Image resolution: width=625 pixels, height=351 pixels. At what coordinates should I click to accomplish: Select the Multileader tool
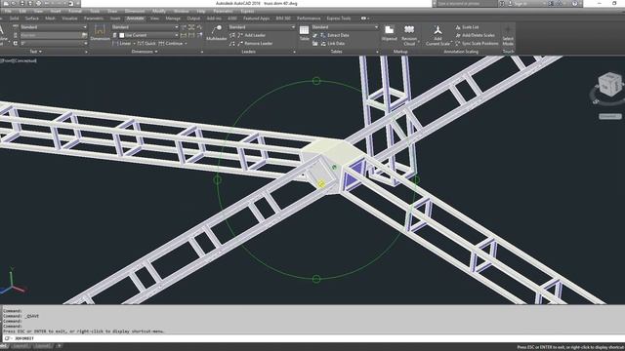click(217, 32)
